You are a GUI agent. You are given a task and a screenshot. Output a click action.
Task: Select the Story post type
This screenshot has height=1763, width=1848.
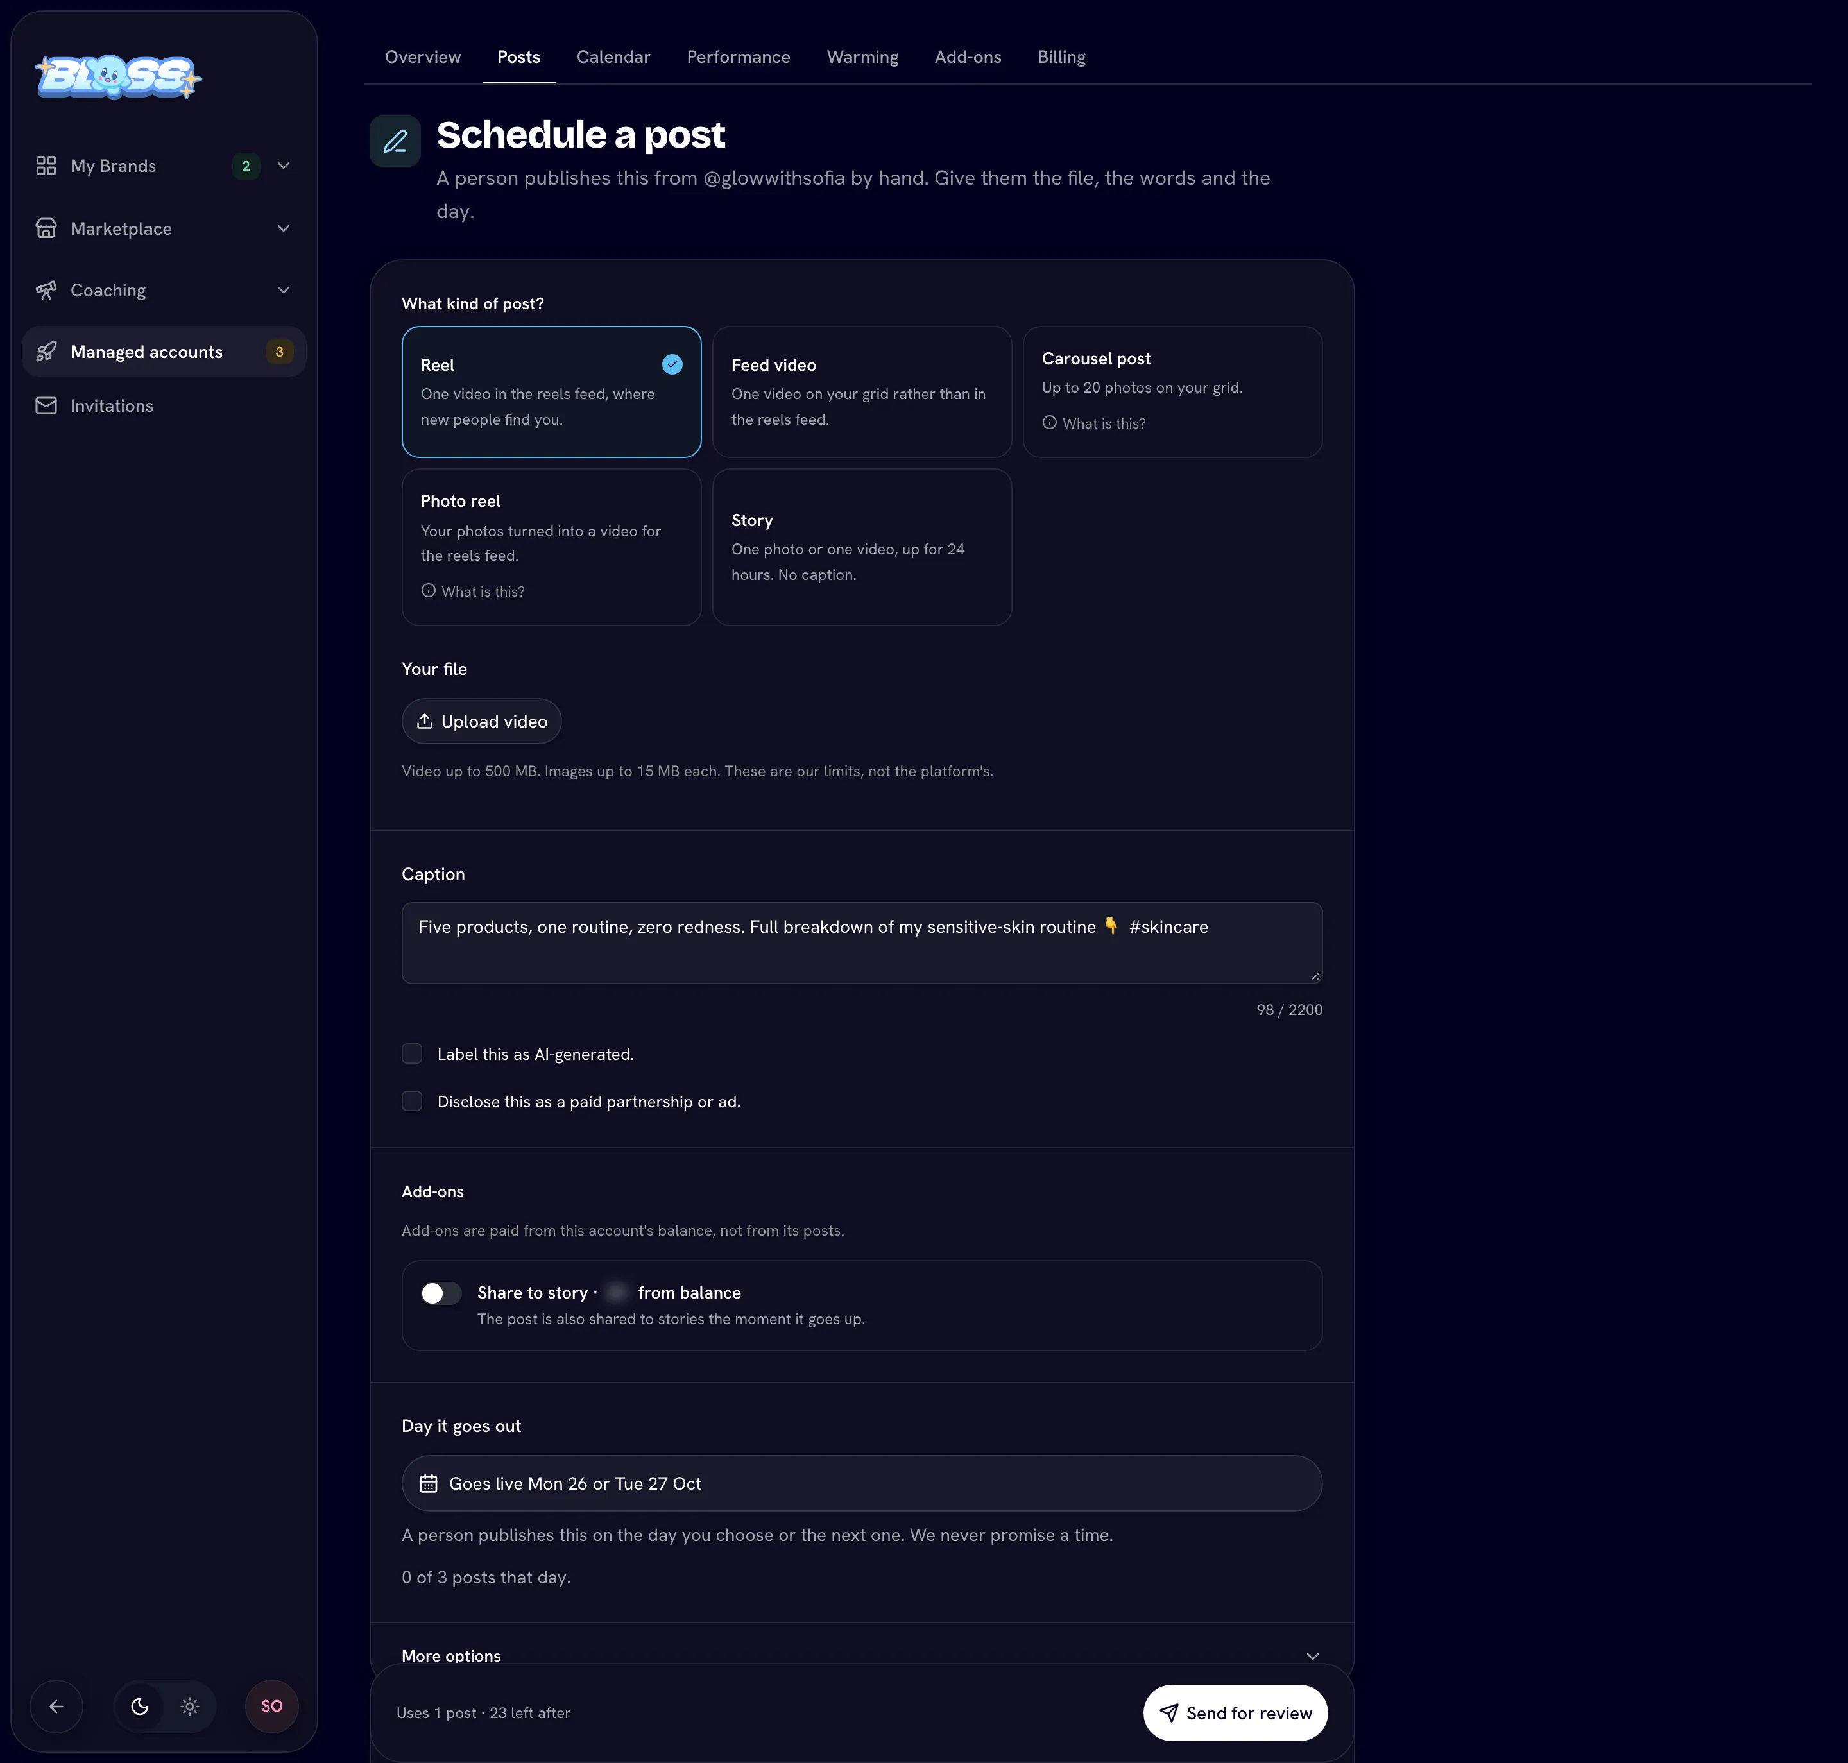[x=862, y=547]
